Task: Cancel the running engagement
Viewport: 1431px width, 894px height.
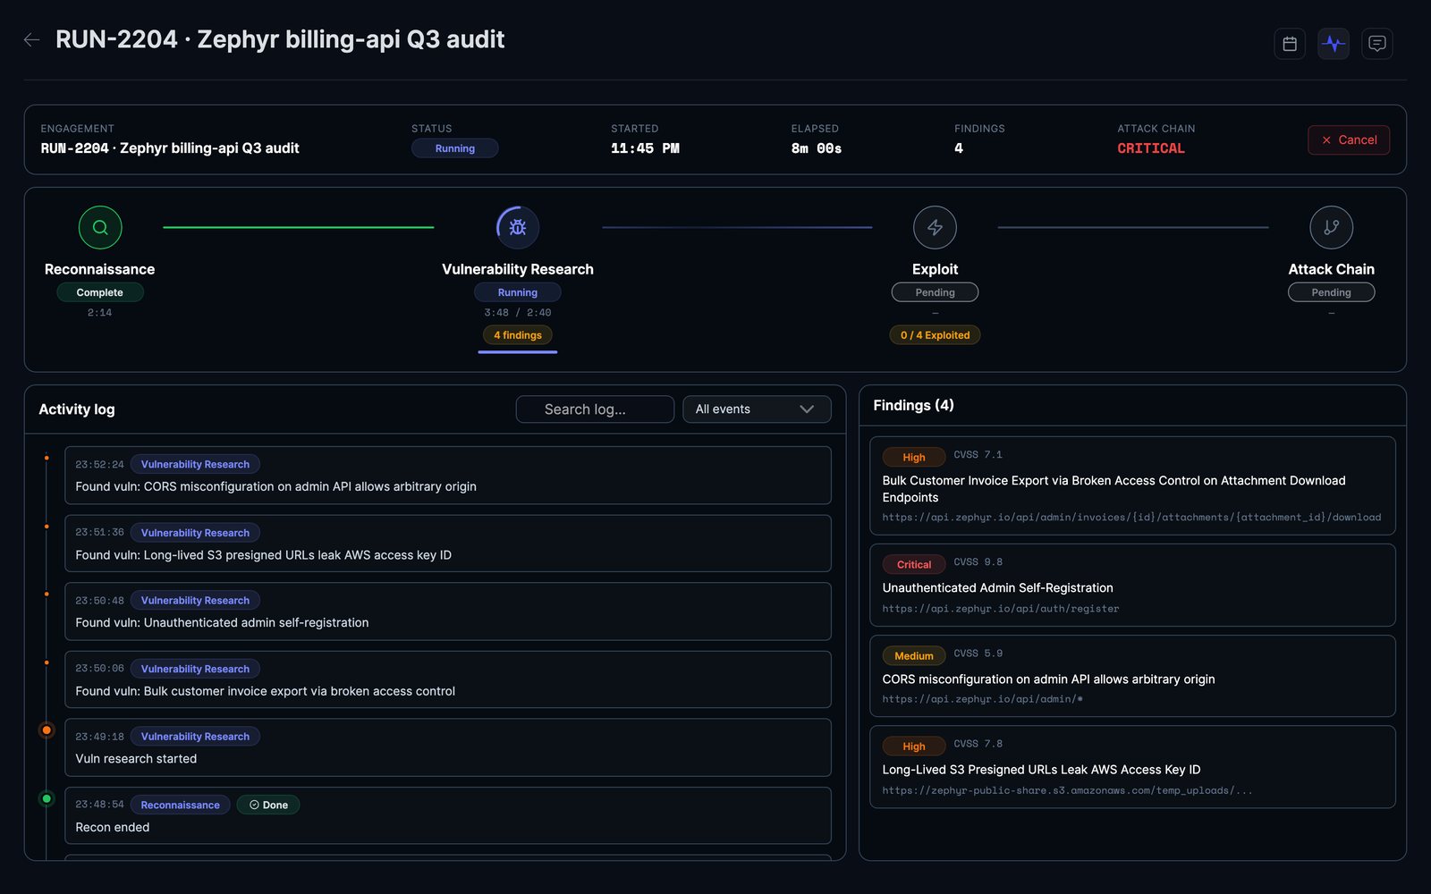Action: point(1349,139)
